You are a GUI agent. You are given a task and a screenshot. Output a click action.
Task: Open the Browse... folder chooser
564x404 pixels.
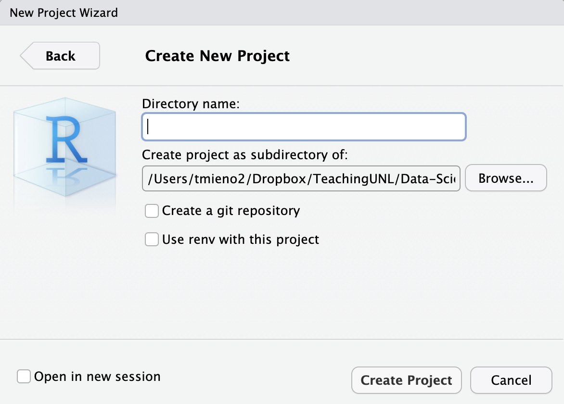pyautogui.click(x=506, y=178)
